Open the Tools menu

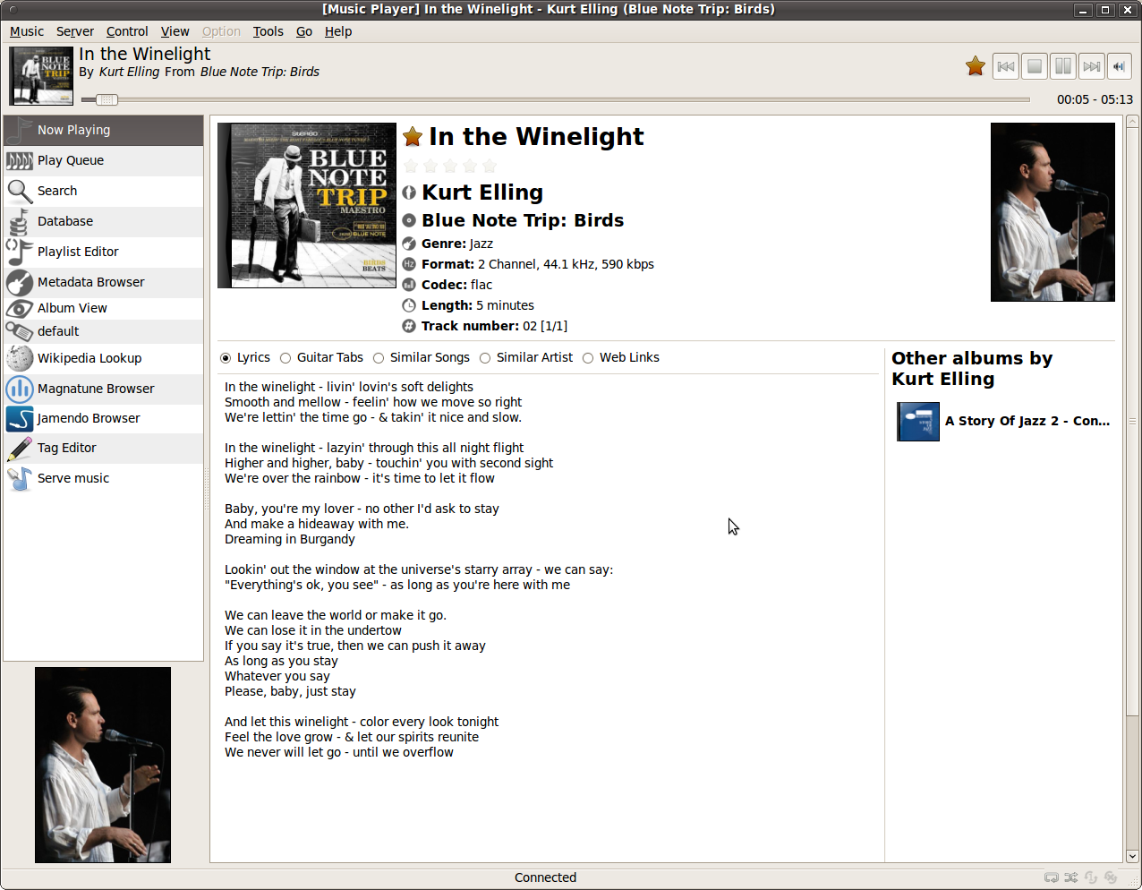(268, 31)
